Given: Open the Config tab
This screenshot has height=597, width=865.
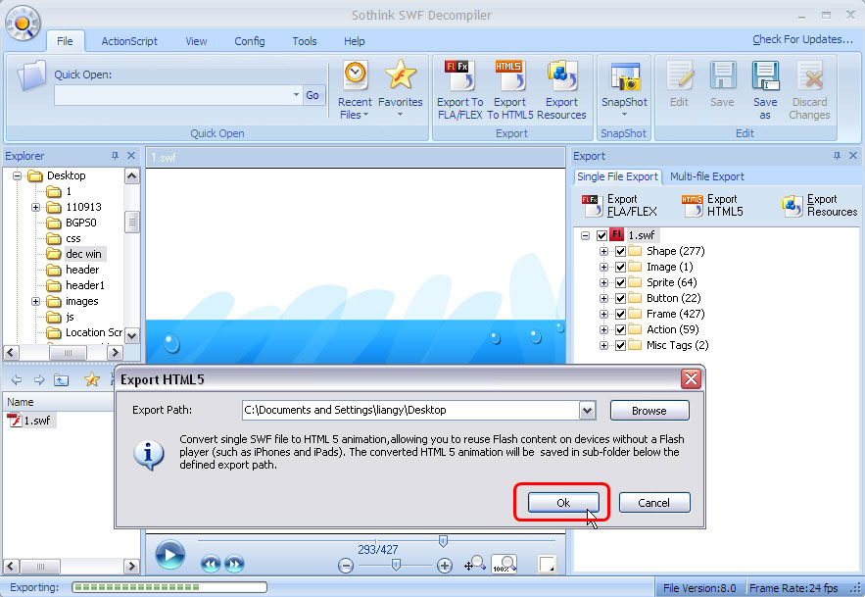Looking at the screenshot, I should pos(250,41).
